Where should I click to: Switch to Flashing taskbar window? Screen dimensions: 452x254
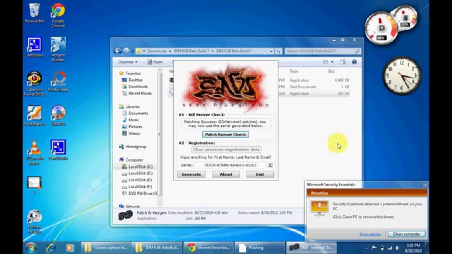tap(260, 248)
